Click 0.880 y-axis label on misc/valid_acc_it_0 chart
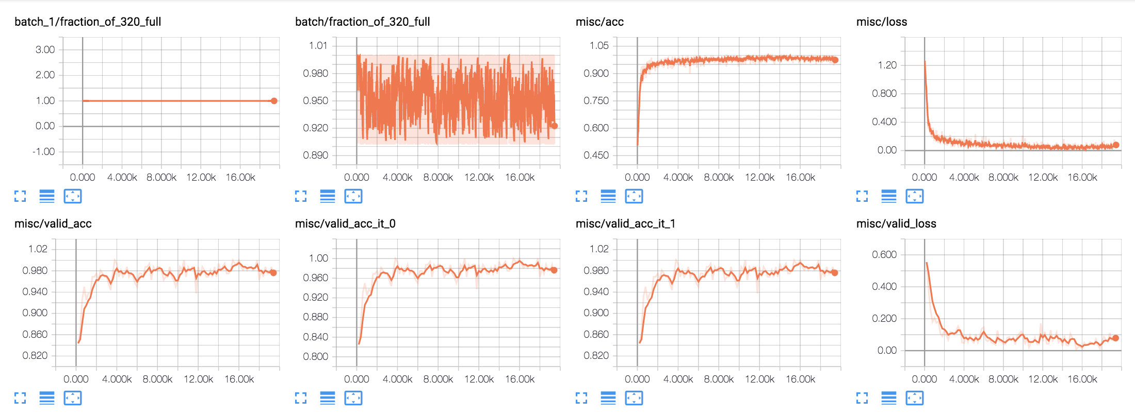Viewport: 1135px width, 415px height. pyautogui.click(x=315, y=317)
